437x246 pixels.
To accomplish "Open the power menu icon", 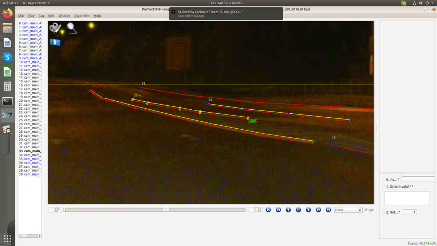I will [427, 3].
